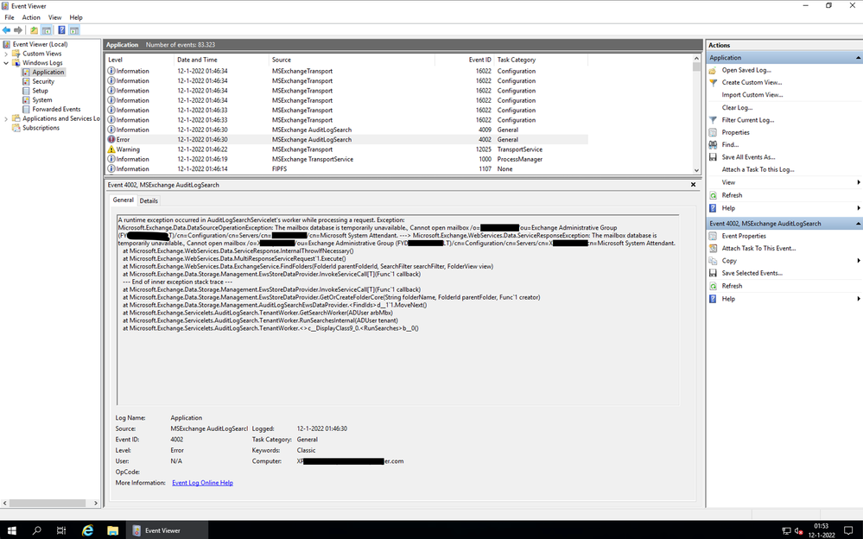Click Attach a Task To this Log

pos(758,169)
